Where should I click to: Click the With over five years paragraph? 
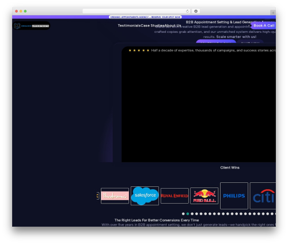(188, 224)
